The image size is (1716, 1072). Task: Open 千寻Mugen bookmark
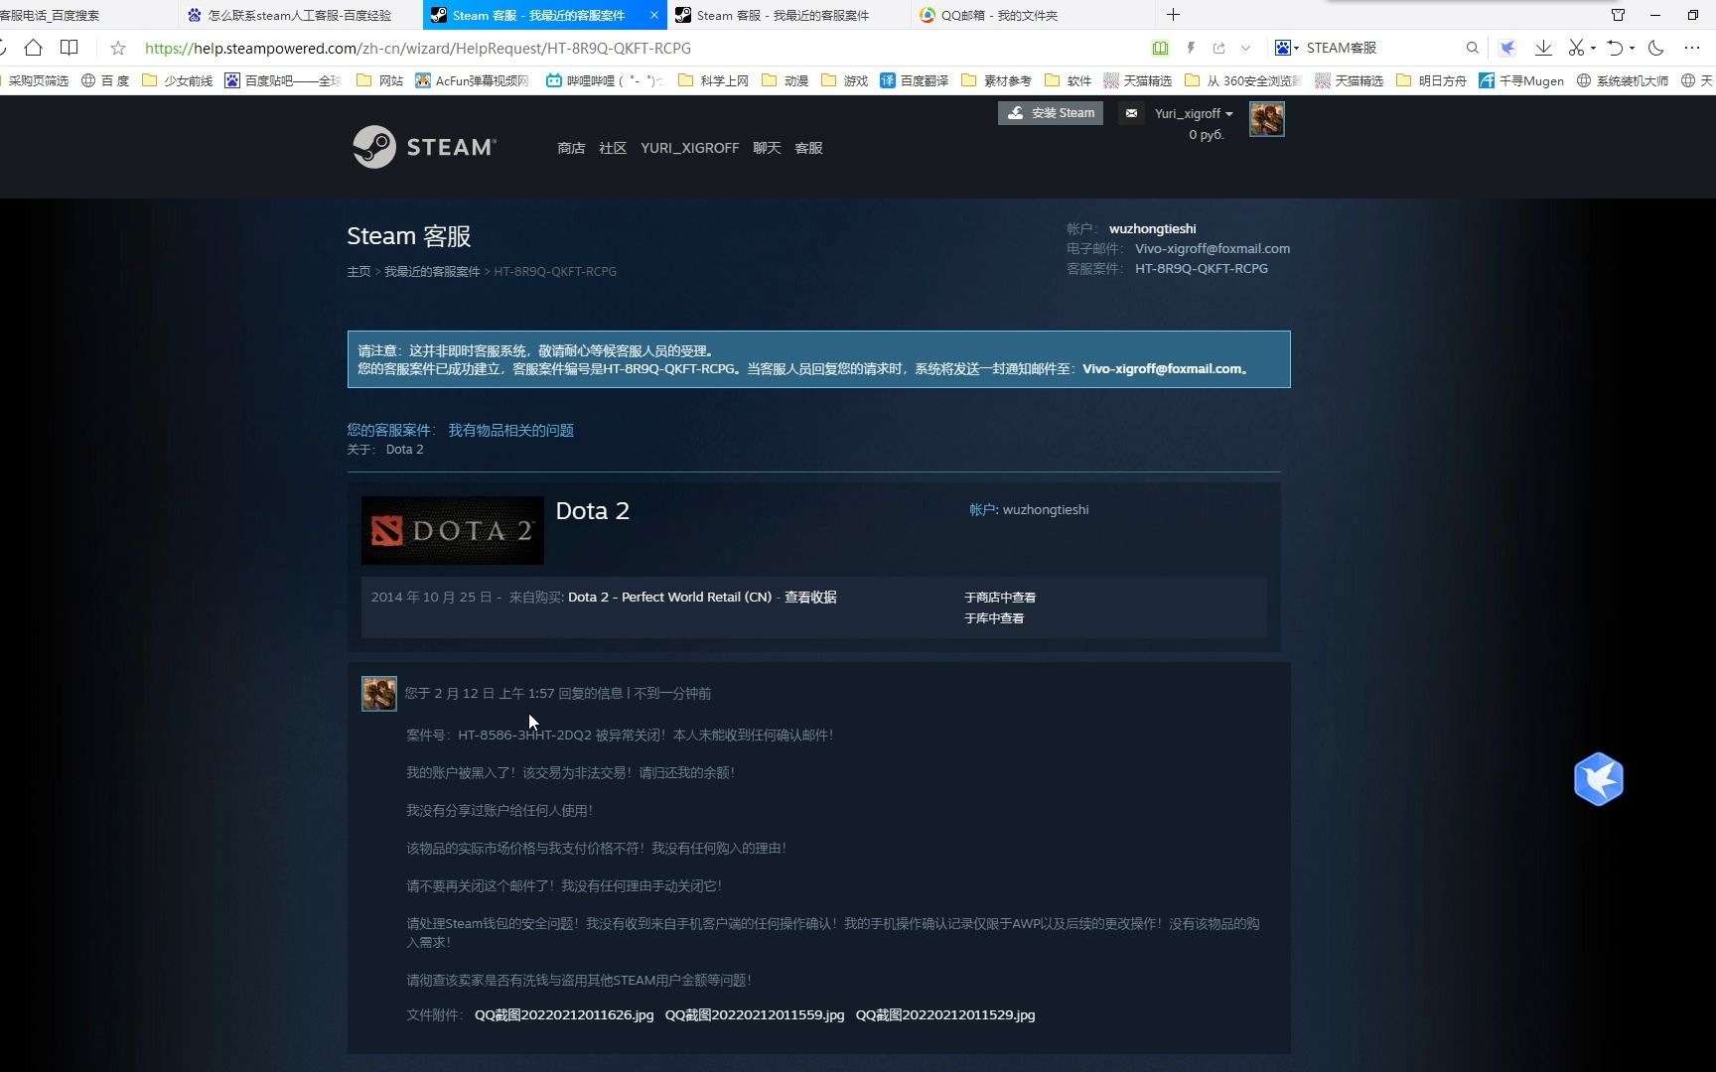tap(1521, 80)
